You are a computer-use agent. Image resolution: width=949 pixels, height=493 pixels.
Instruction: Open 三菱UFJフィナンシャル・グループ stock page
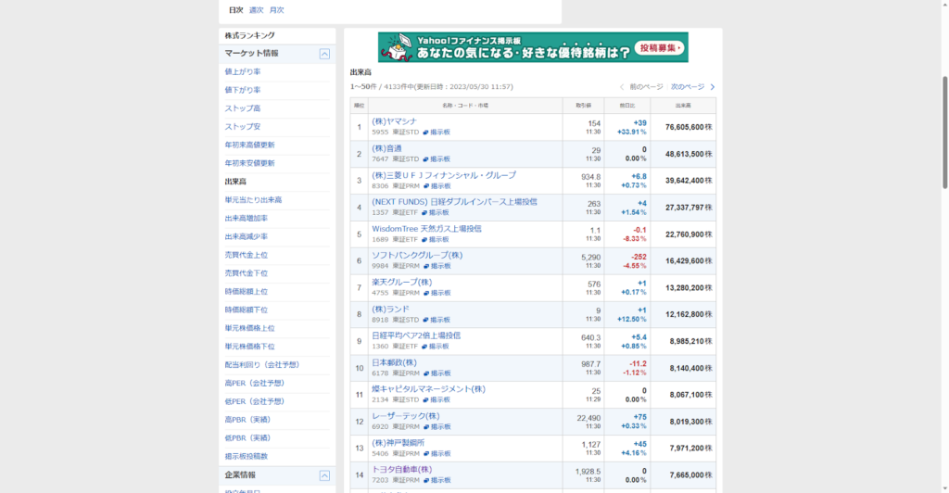(x=444, y=175)
